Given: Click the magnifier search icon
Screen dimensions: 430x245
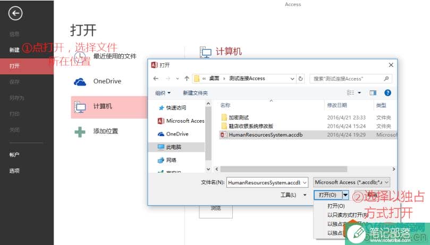Looking at the screenshot, I should tap(386, 79).
